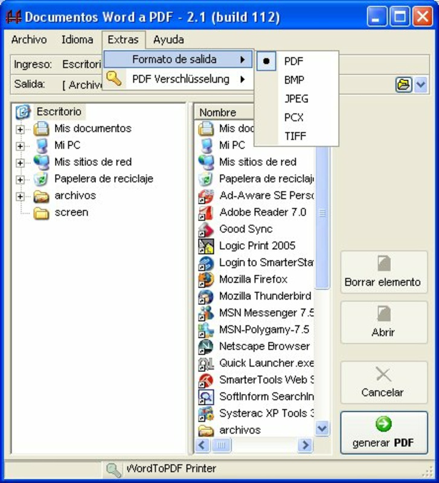Click the Systerac XP Tools icon in the list
Viewport: 439px width, 483px height.
(206, 414)
